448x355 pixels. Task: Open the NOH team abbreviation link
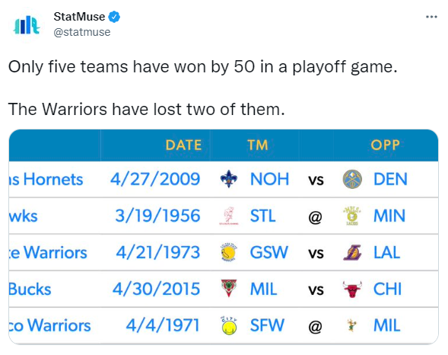click(269, 179)
